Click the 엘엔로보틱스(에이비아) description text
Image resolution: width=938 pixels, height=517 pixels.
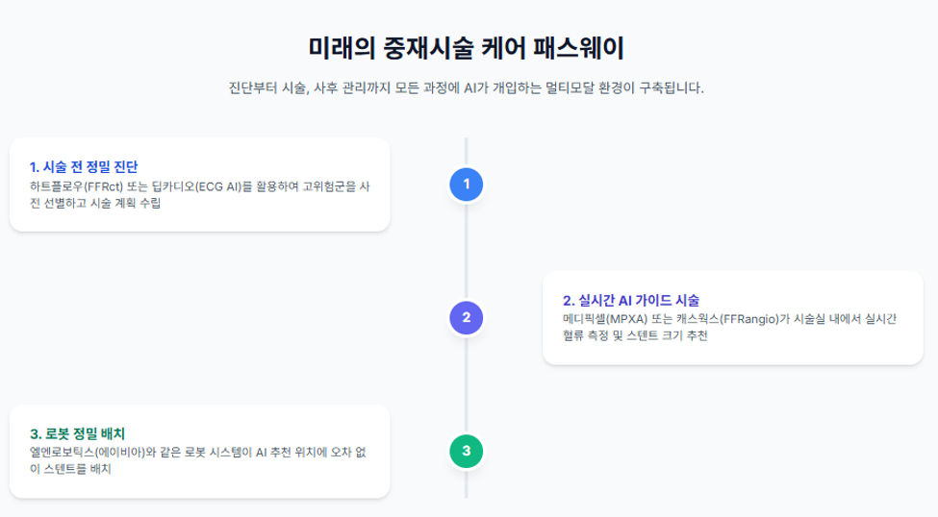pos(198,460)
